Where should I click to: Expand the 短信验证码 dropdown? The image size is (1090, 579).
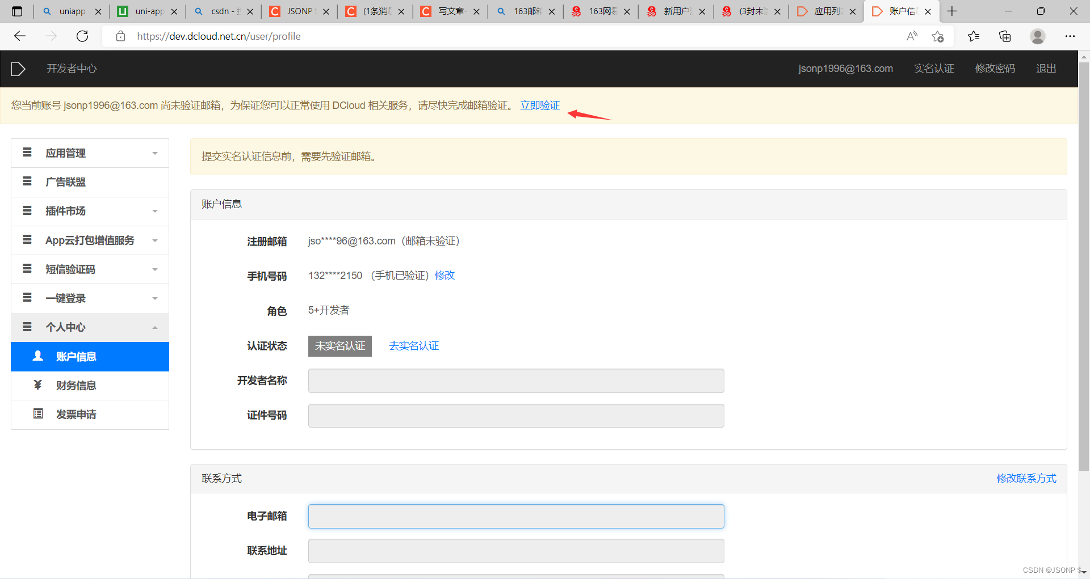(x=154, y=269)
